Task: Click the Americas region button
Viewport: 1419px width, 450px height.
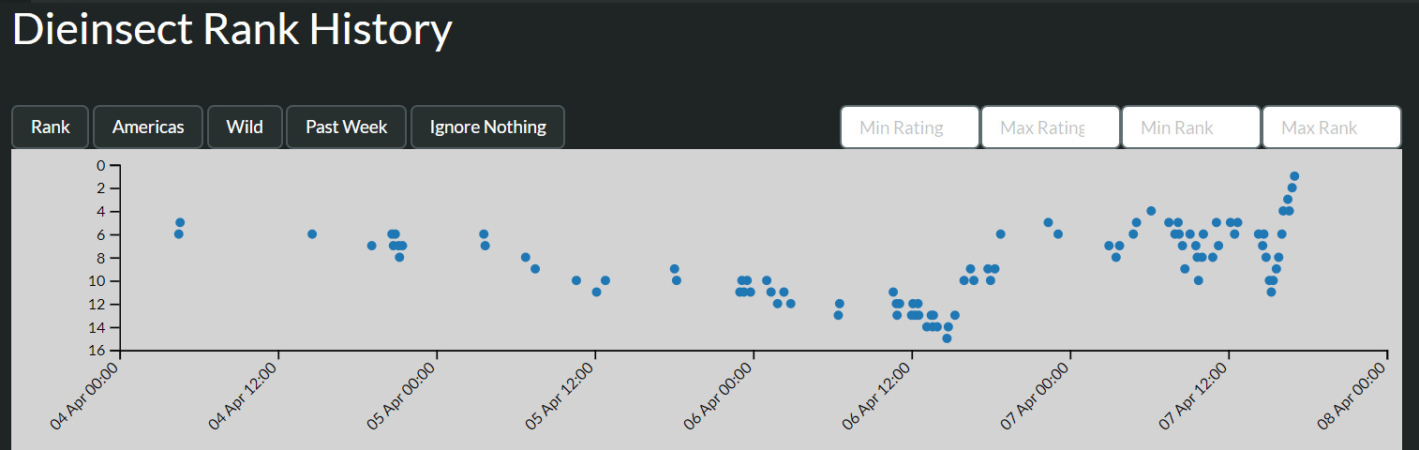Action: tap(148, 127)
